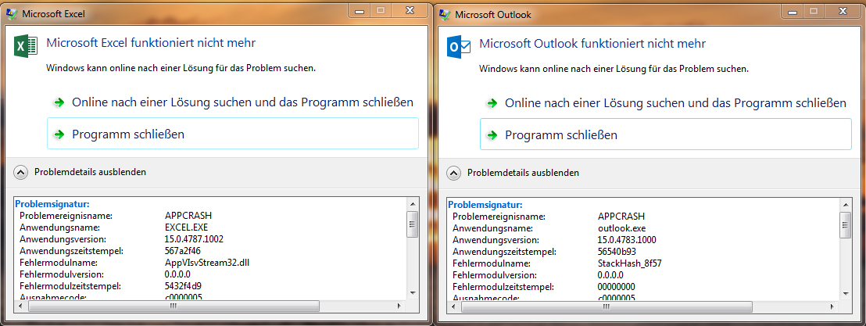866x326 pixels.
Task: Select module timestamp 5432f4d9
Action: [183, 285]
